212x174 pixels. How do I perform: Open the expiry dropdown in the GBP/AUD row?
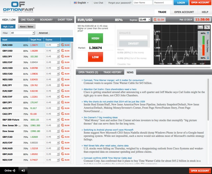(52, 154)
